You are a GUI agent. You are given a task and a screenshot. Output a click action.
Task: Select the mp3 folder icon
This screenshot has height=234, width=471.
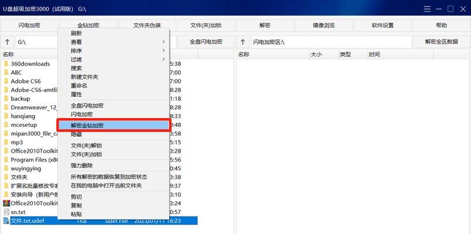[x=6, y=142]
